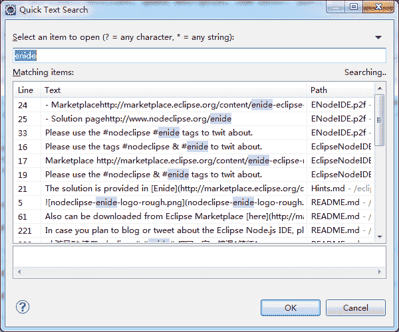
Task: Select line 24 Marketplace result row
Action: (x=194, y=105)
